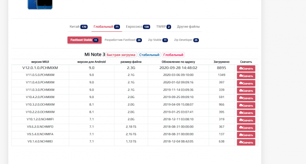This screenshot has width=306, height=164.
Task: Click the V12.0.1.0.PCHMIXM version cell
Action: [40, 68]
